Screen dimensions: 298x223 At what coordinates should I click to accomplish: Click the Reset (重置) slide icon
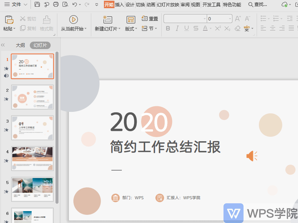[x=150, y=19]
